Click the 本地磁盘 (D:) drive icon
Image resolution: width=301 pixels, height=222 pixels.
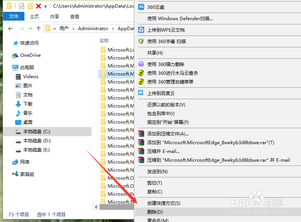18,141
